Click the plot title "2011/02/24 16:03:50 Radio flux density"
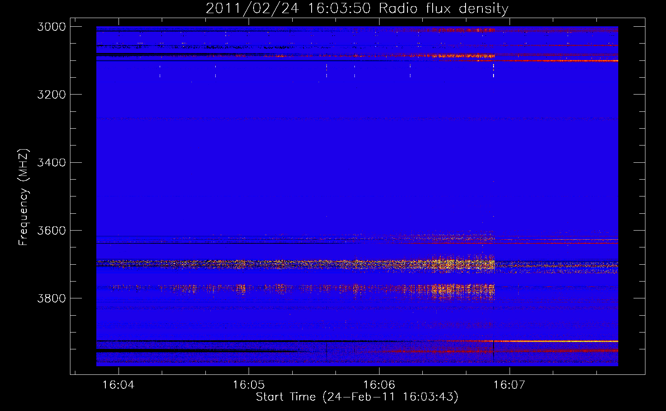This screenshot has width=666, height=411. pos(357,8)
